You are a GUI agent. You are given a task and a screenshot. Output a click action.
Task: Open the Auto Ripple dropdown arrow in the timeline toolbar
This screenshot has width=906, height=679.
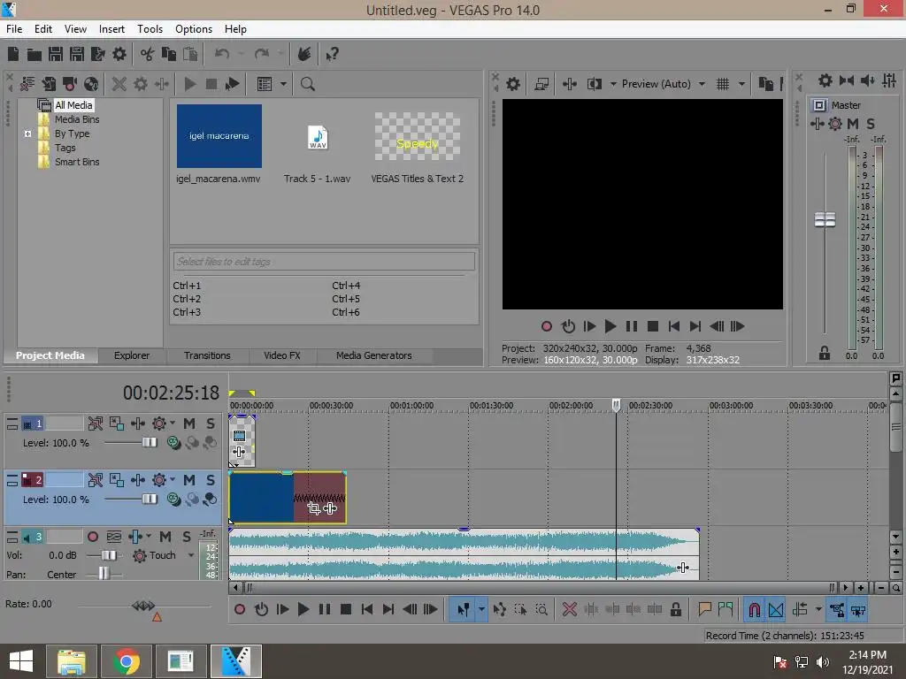[818, 610]
